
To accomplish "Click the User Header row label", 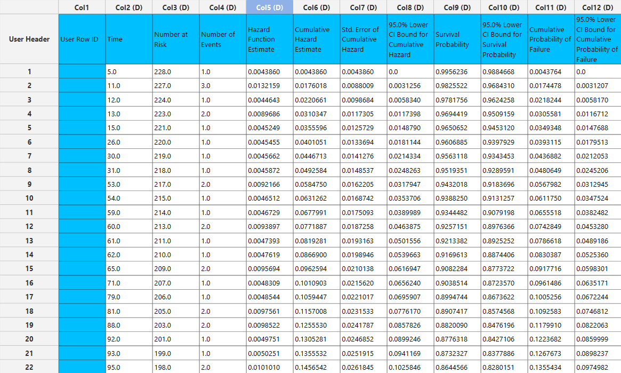I will pyautogui.click(x=29, y=39).
